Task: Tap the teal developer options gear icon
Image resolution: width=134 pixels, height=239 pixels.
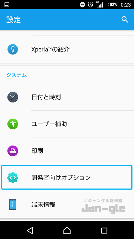Action: tap(13, 177)
